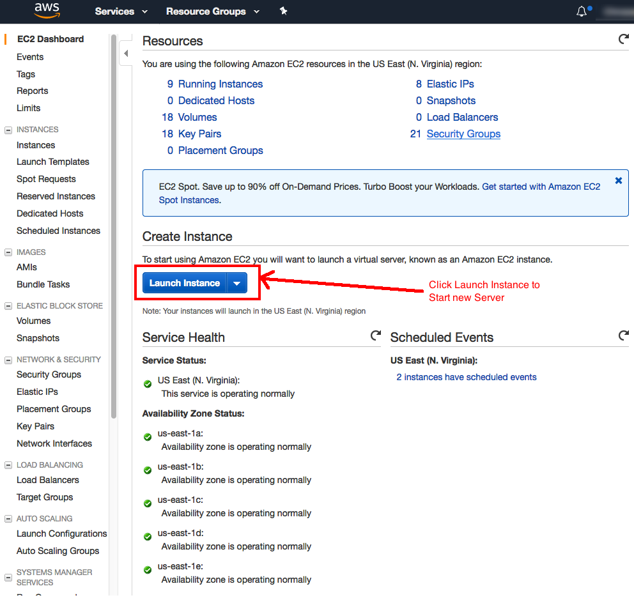Open Reserved Instances in sidebar
Image resolution: width=634 pixels, height=600 pixels.
coord(56,197)
